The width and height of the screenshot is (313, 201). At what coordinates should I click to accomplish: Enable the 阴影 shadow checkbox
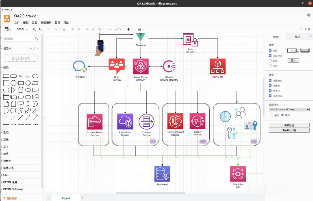pos(270,66)
